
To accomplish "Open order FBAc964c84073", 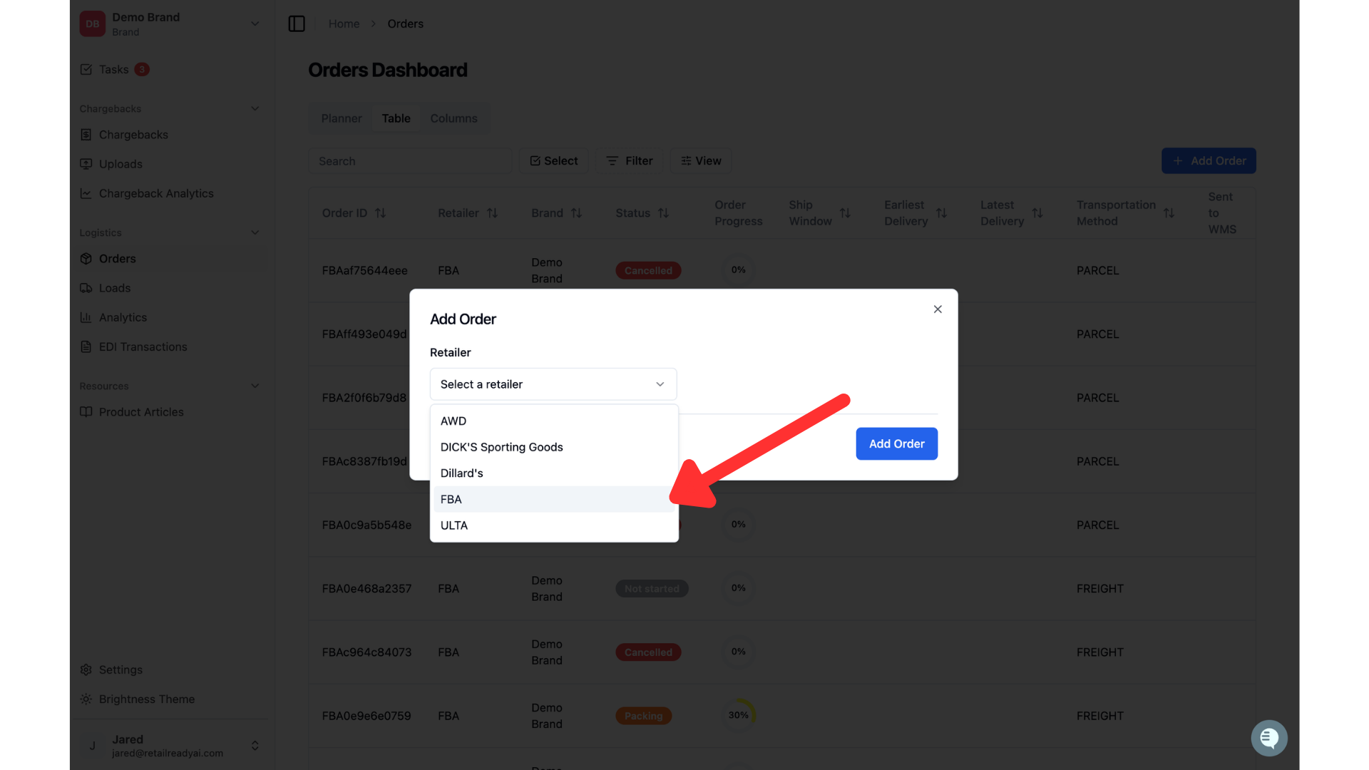I will (366, 652).
